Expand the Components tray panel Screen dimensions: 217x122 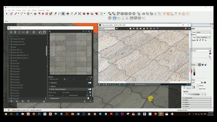point(197,98)
